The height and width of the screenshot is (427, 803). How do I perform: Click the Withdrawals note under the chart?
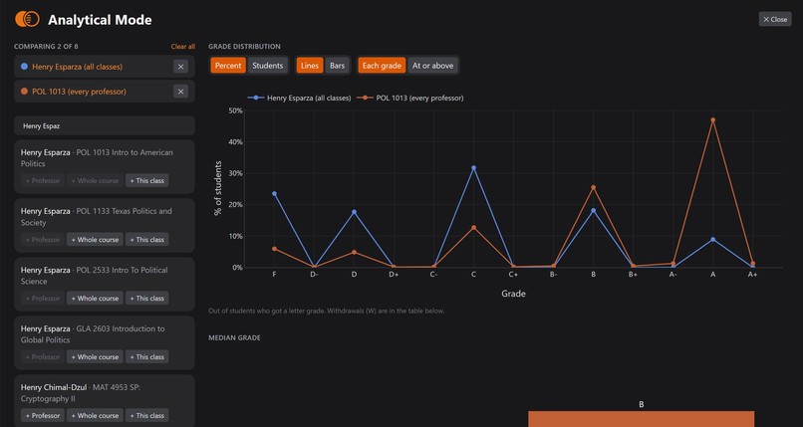click(326, 311)
